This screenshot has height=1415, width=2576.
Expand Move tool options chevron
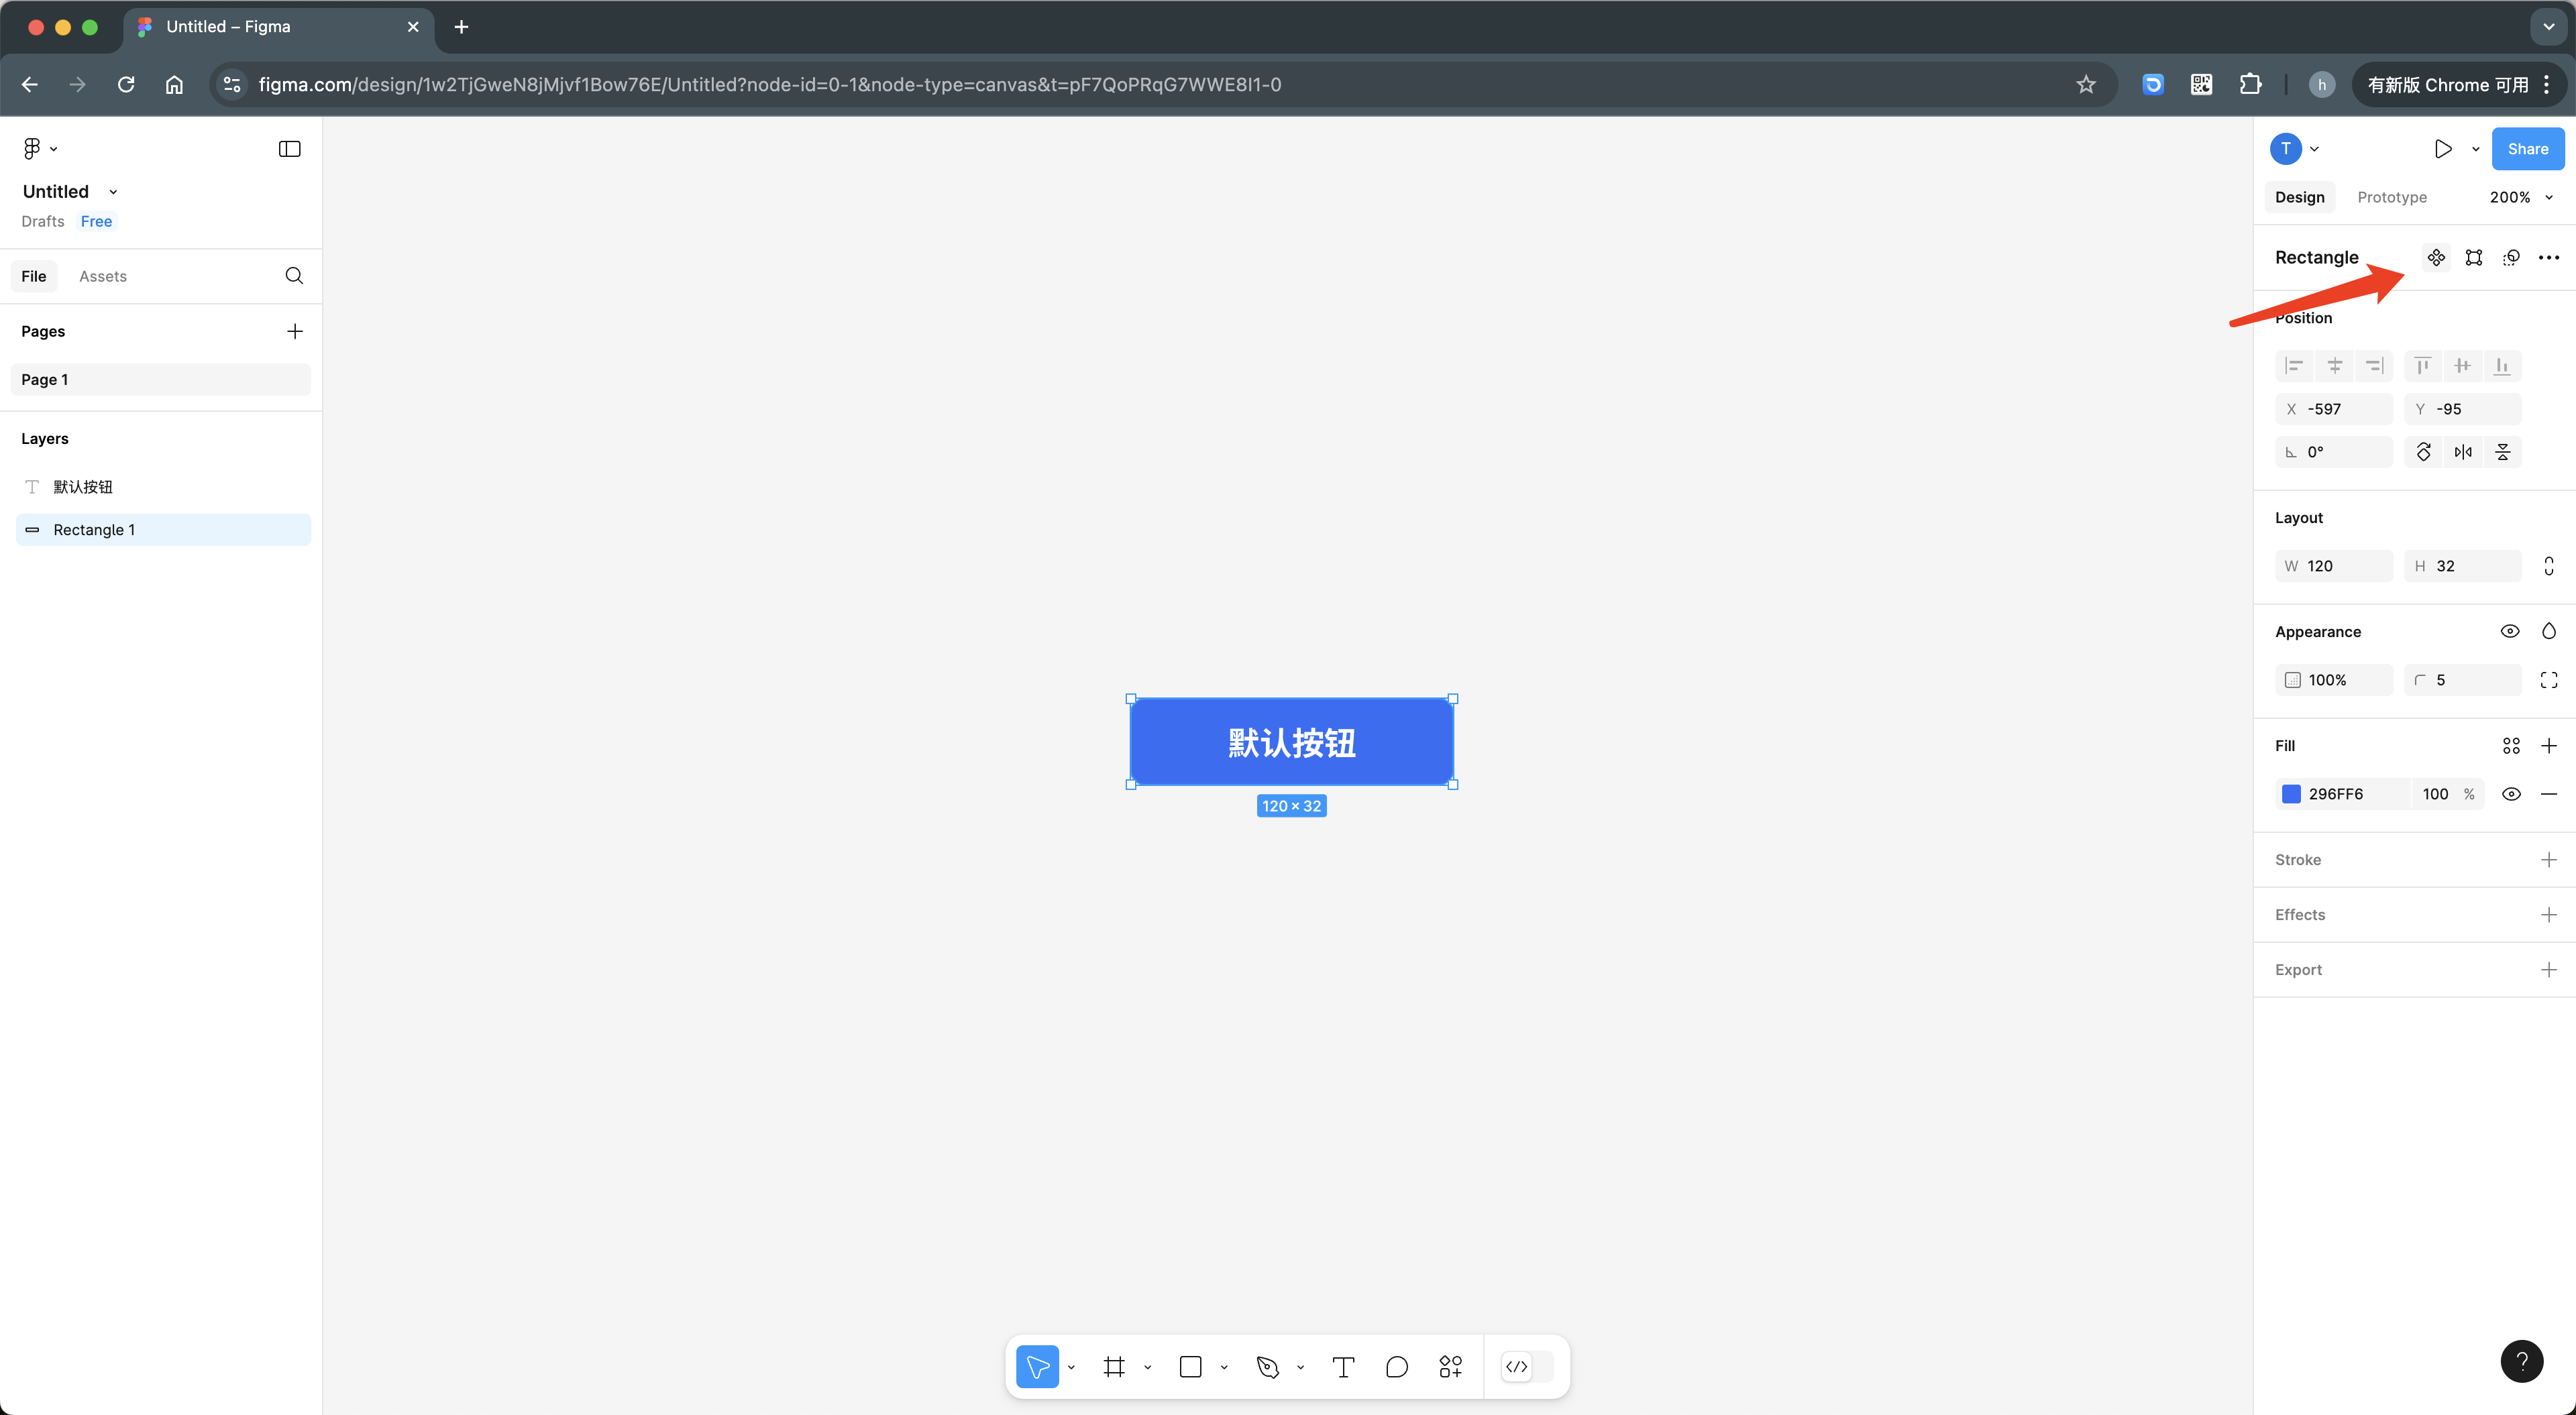[x=1071, y=1368]
